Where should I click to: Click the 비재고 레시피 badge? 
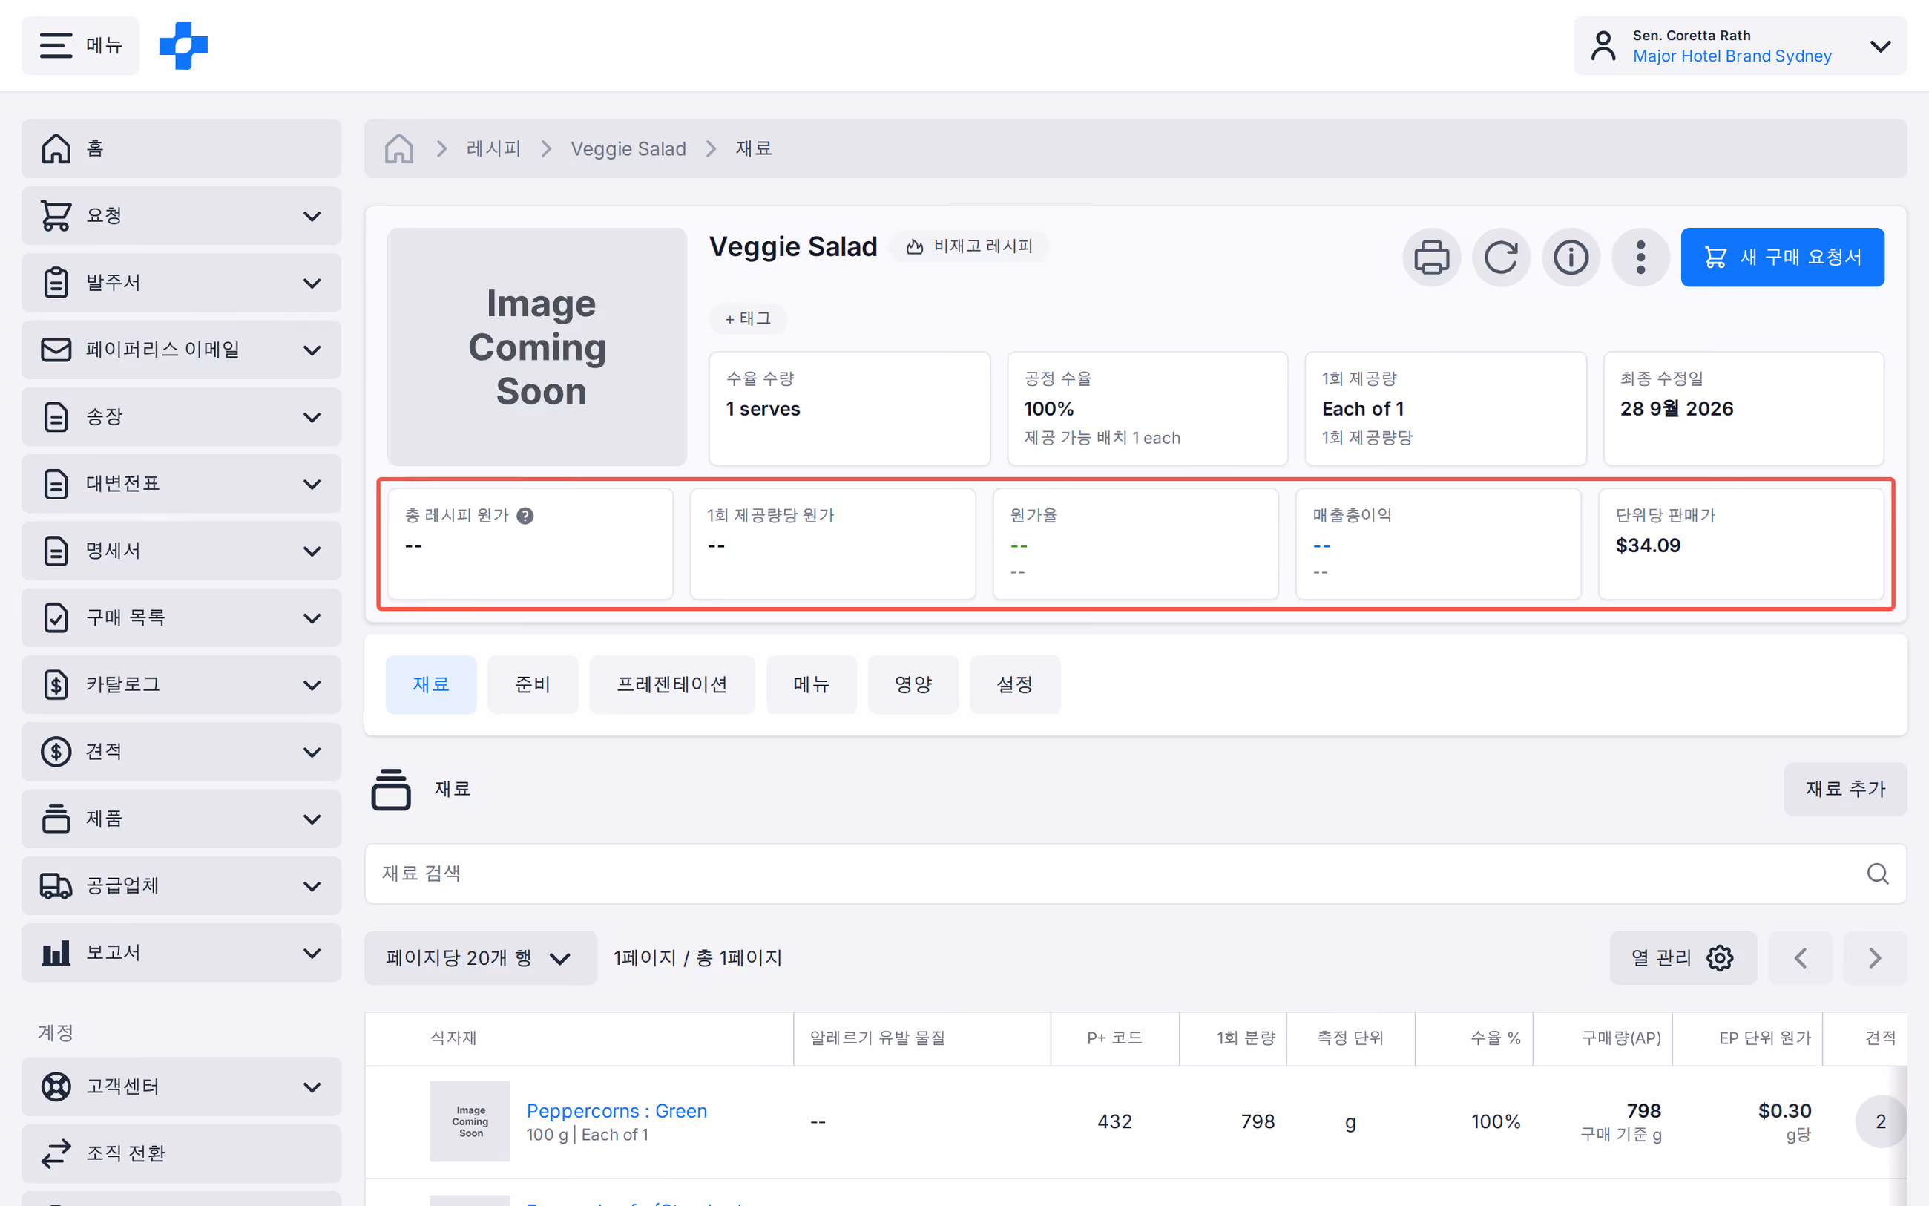969,246
